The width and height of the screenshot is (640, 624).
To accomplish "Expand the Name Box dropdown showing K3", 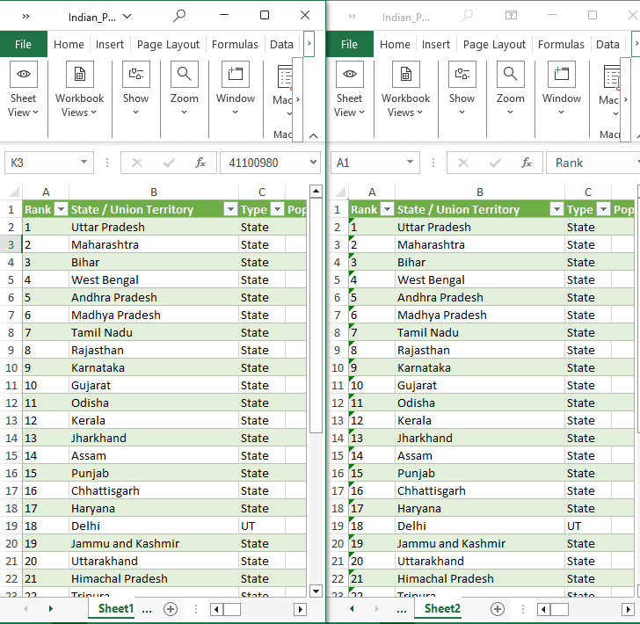I will pos(84,163).
